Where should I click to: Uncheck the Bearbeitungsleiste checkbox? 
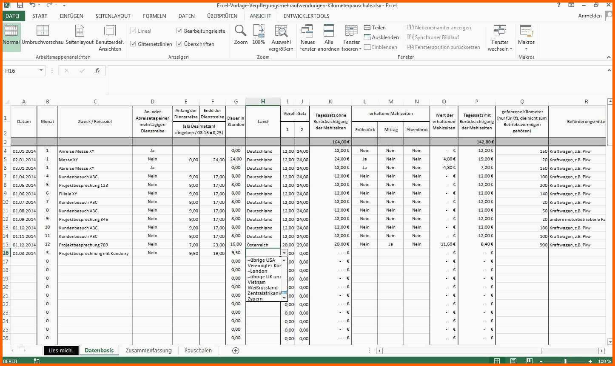coord(179,31)
